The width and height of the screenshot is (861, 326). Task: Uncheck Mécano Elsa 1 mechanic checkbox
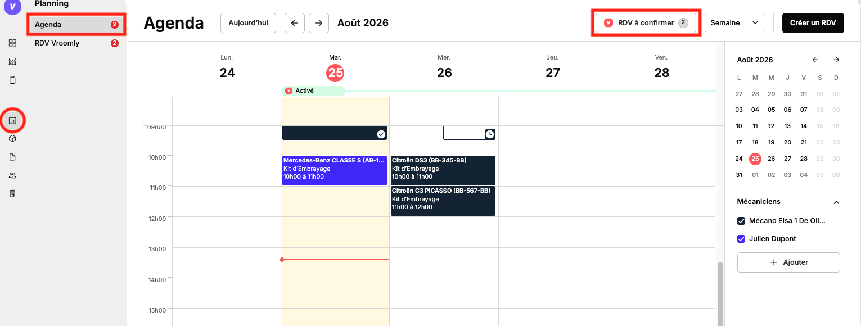(741, 221)
